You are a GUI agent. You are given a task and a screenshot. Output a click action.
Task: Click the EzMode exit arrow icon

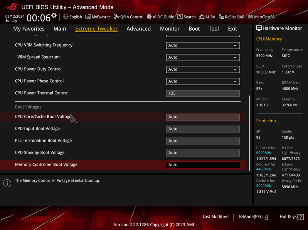(265, 217)
